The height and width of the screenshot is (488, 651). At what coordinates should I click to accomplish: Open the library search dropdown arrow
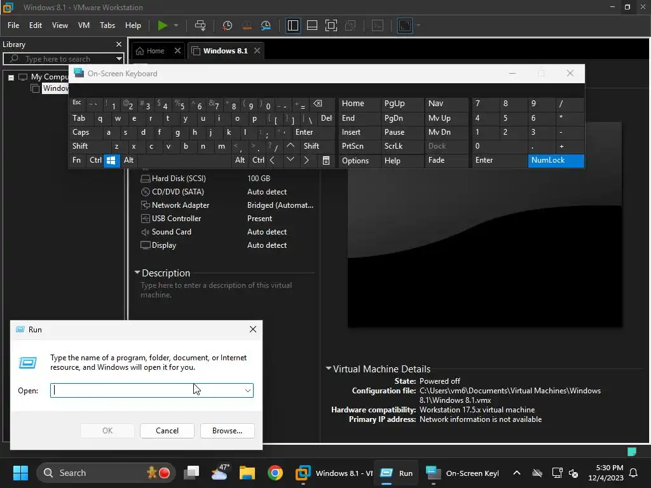pyautogui.click(x=119, y=58)
